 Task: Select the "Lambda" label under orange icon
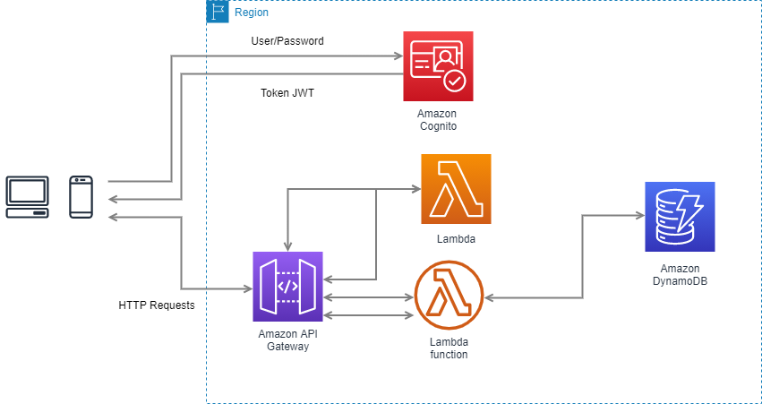(x=456, y=240)
